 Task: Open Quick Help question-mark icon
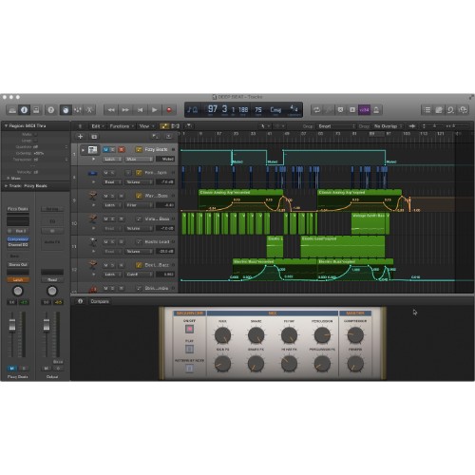50,110
